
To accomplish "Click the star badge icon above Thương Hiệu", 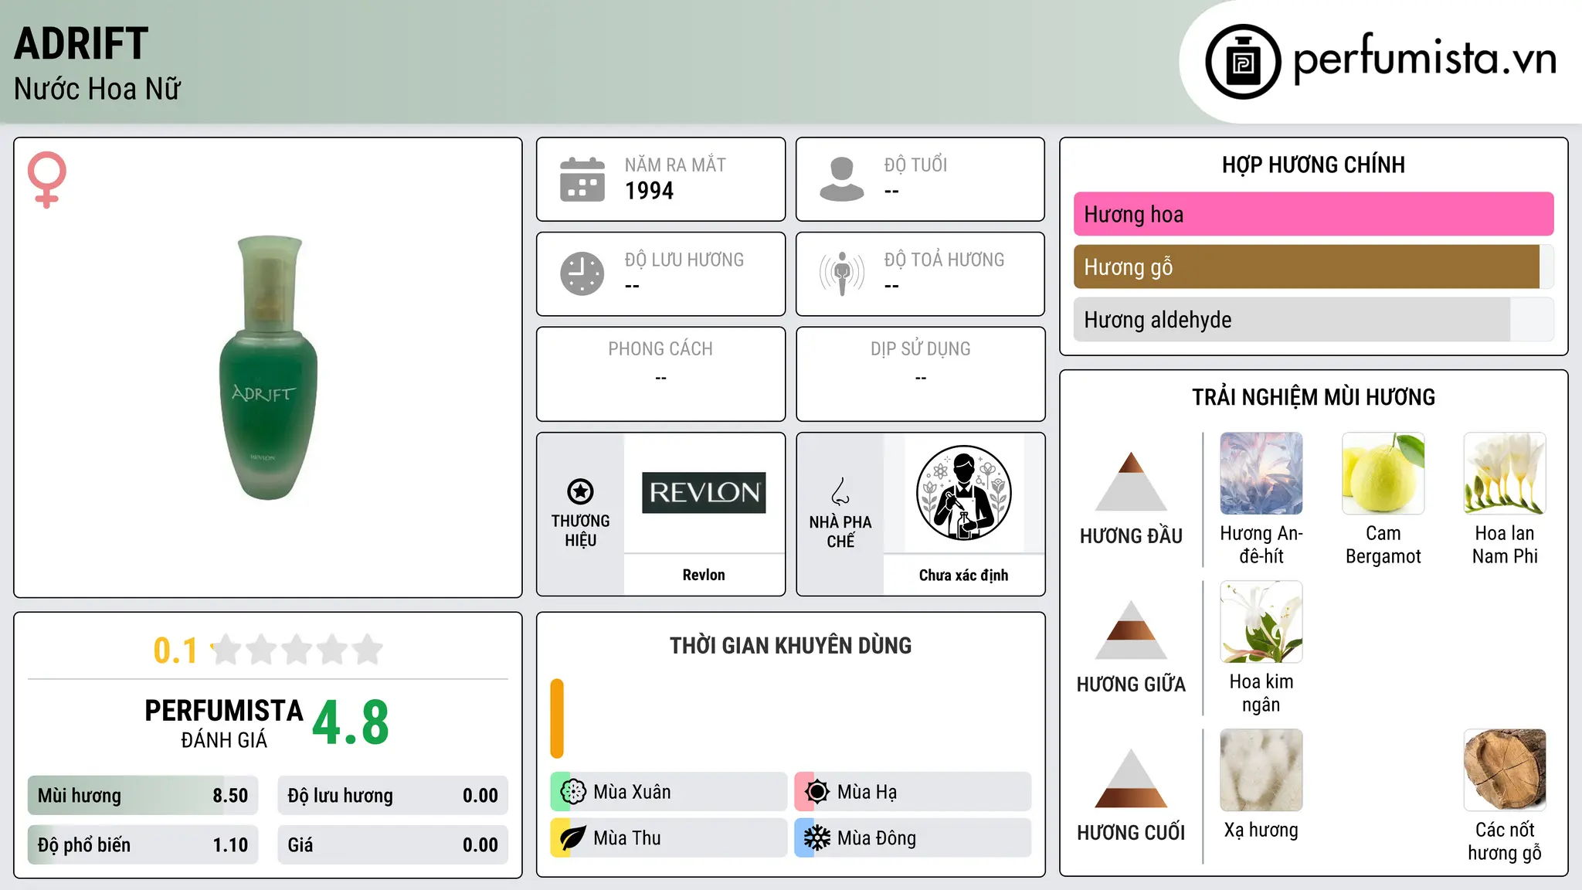I will click(x=580, y=491).
